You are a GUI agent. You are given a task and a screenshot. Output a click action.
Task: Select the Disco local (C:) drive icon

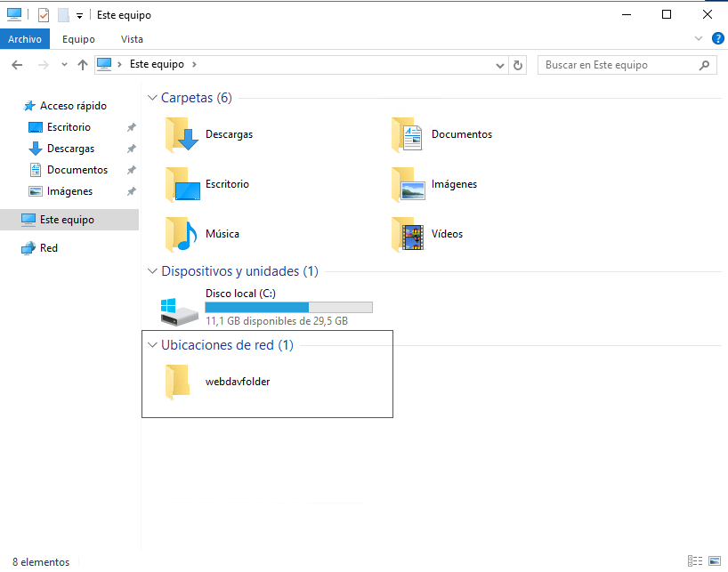click(179, 311)
